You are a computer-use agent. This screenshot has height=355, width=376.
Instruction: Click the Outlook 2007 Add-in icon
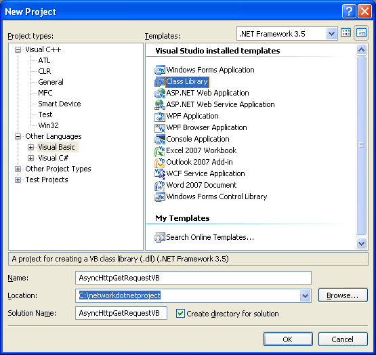point(160,162)
